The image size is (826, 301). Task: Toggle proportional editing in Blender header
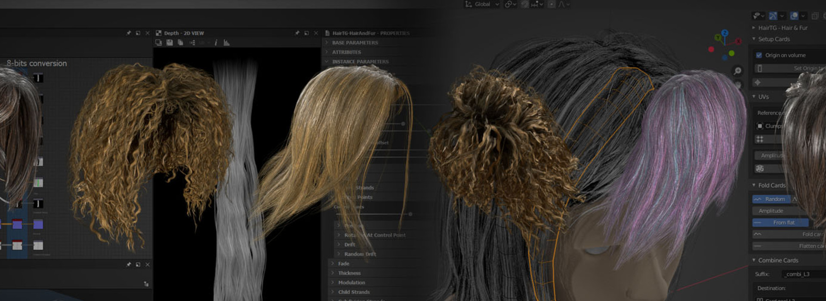coord(552,4)
